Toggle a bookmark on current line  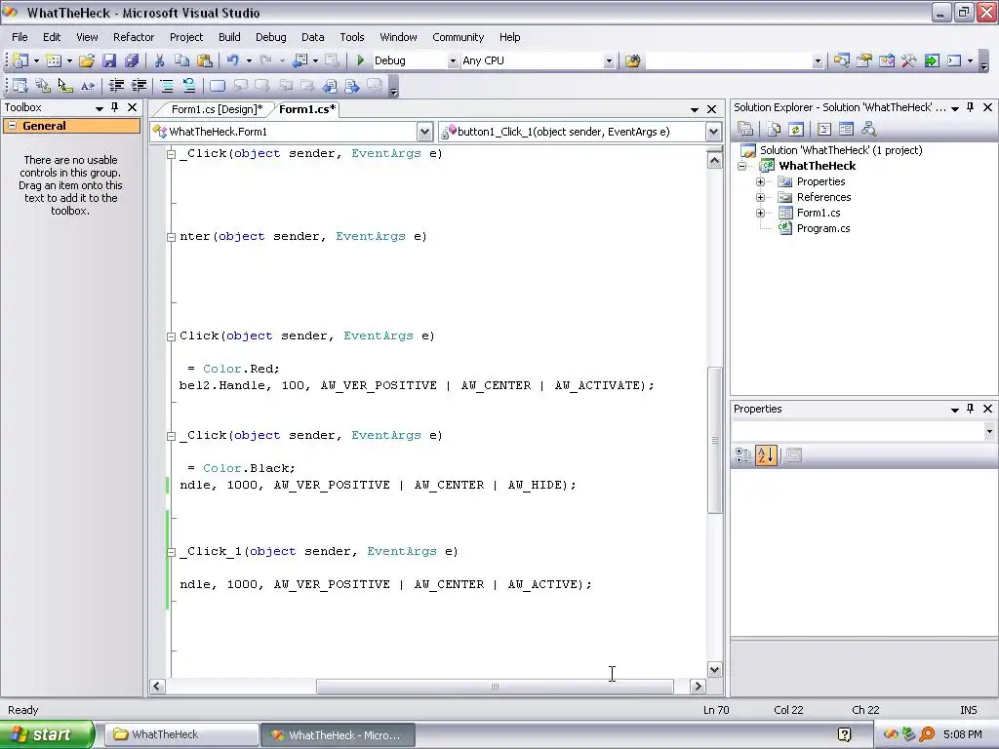point(218,86)
